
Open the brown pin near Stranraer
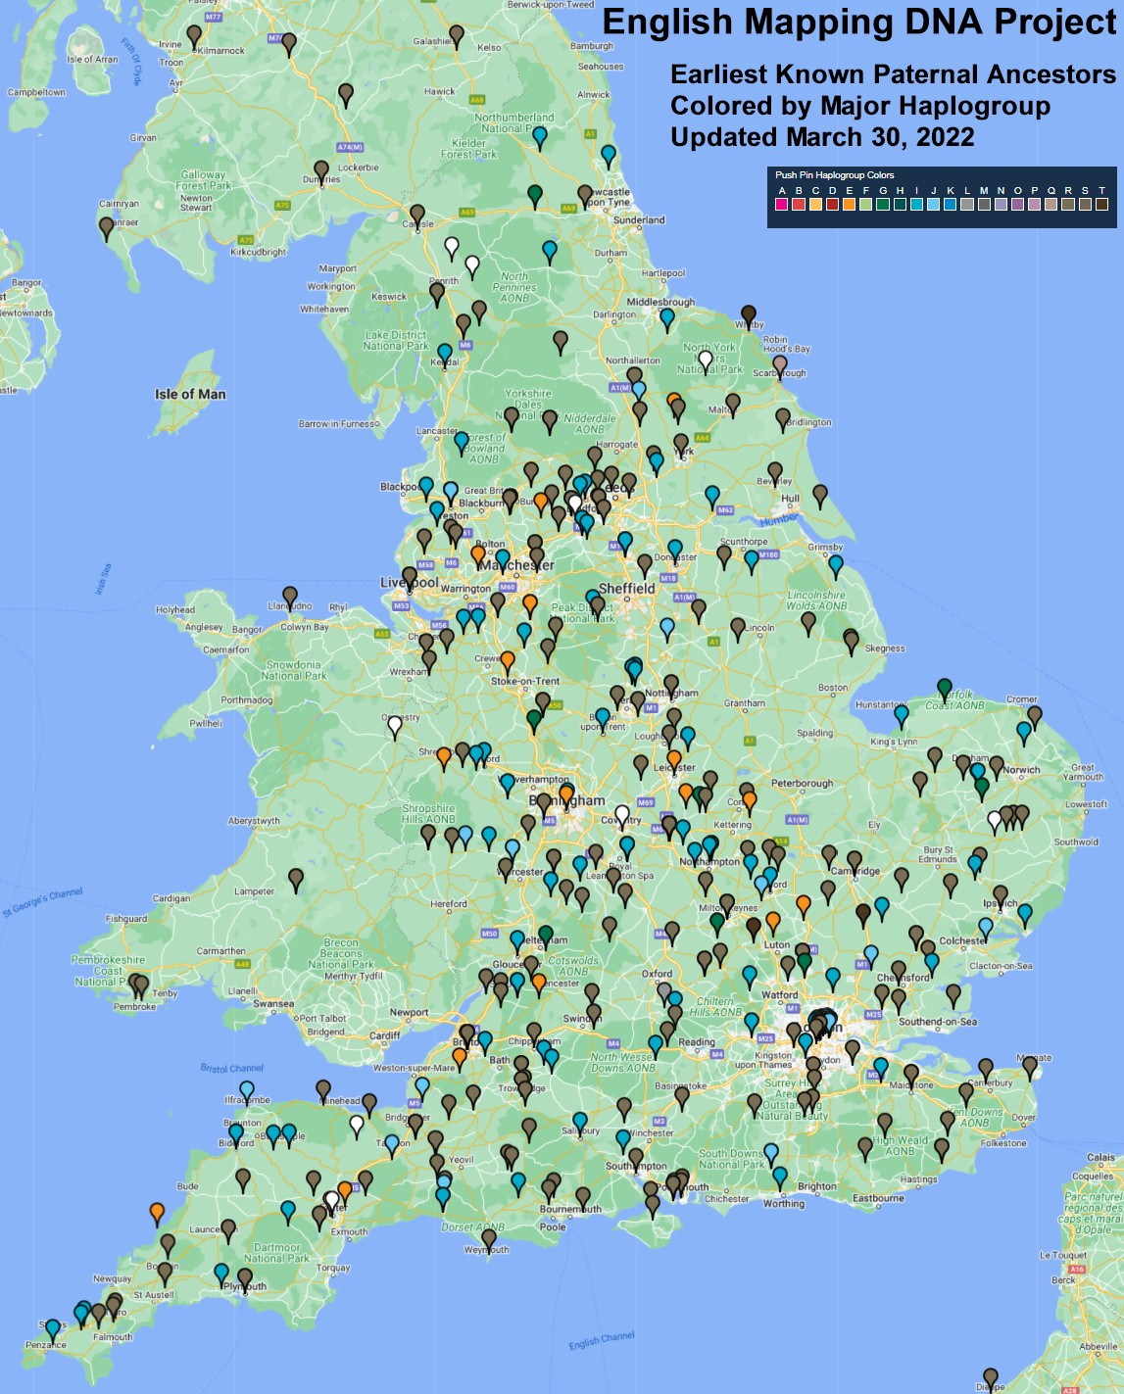pyautogui.click(x=107, y=226)
